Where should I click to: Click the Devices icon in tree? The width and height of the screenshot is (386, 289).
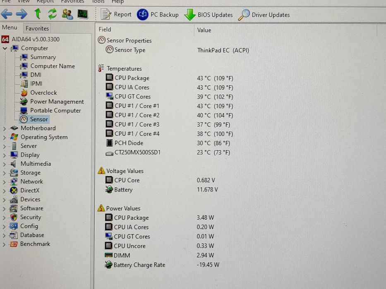click(x=14, y=199)
